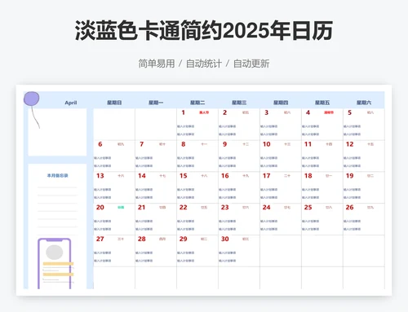Click the red holiday label beside date 1
The height and width of the screenshot is (312, 408).
(x=204, y=112)
